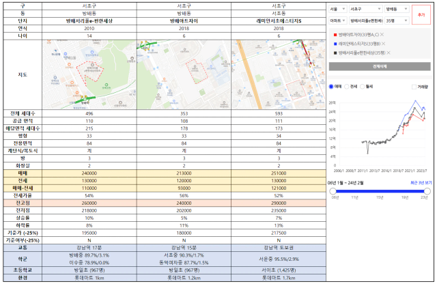
Task: Click the 서운중 95.5%/2.9% school cell
Action: pos(279,259)
